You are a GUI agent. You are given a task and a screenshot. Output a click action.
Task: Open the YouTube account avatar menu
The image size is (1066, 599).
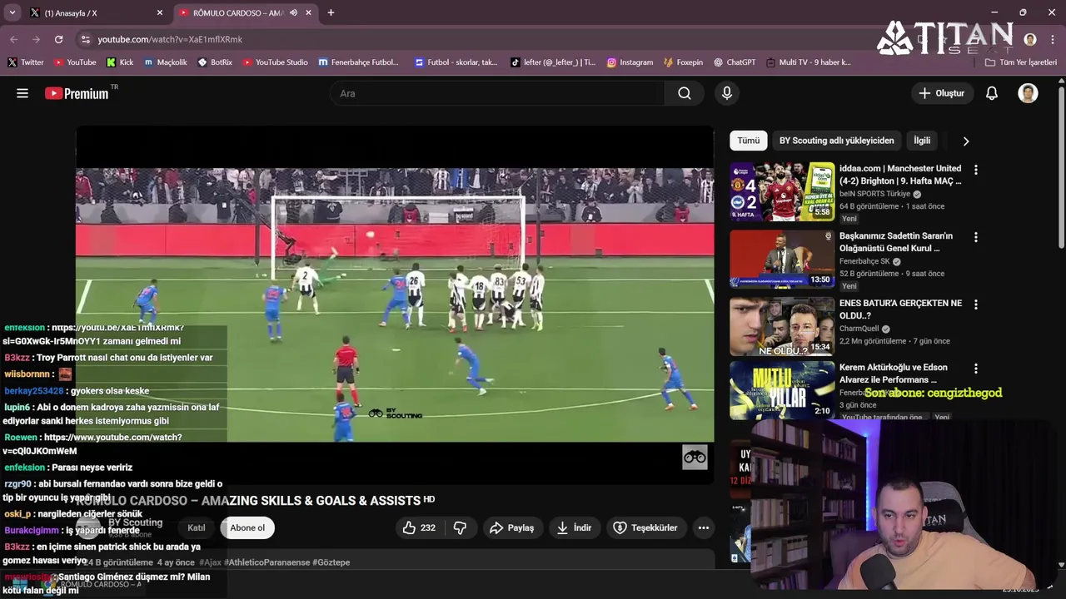point(1028,93)
